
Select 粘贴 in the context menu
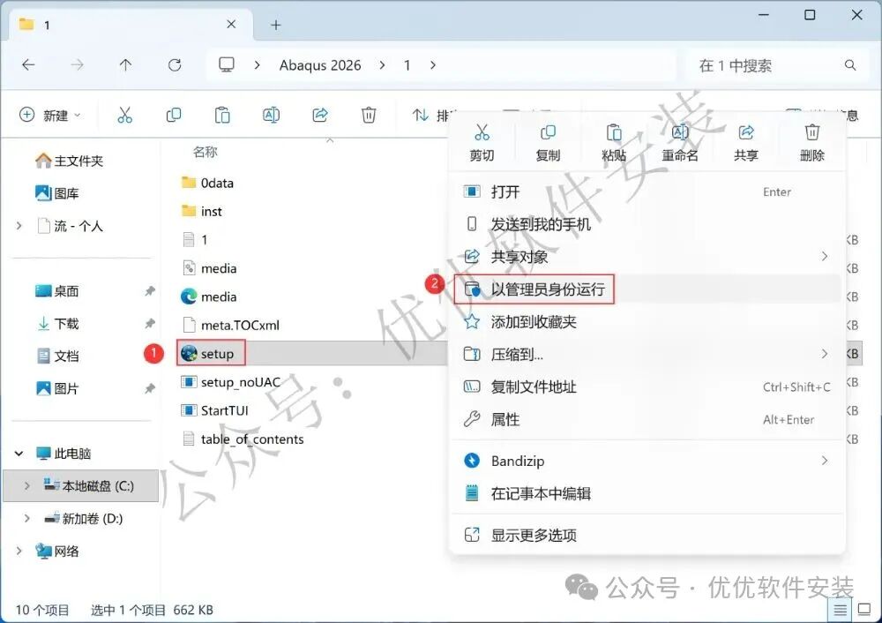614,142
